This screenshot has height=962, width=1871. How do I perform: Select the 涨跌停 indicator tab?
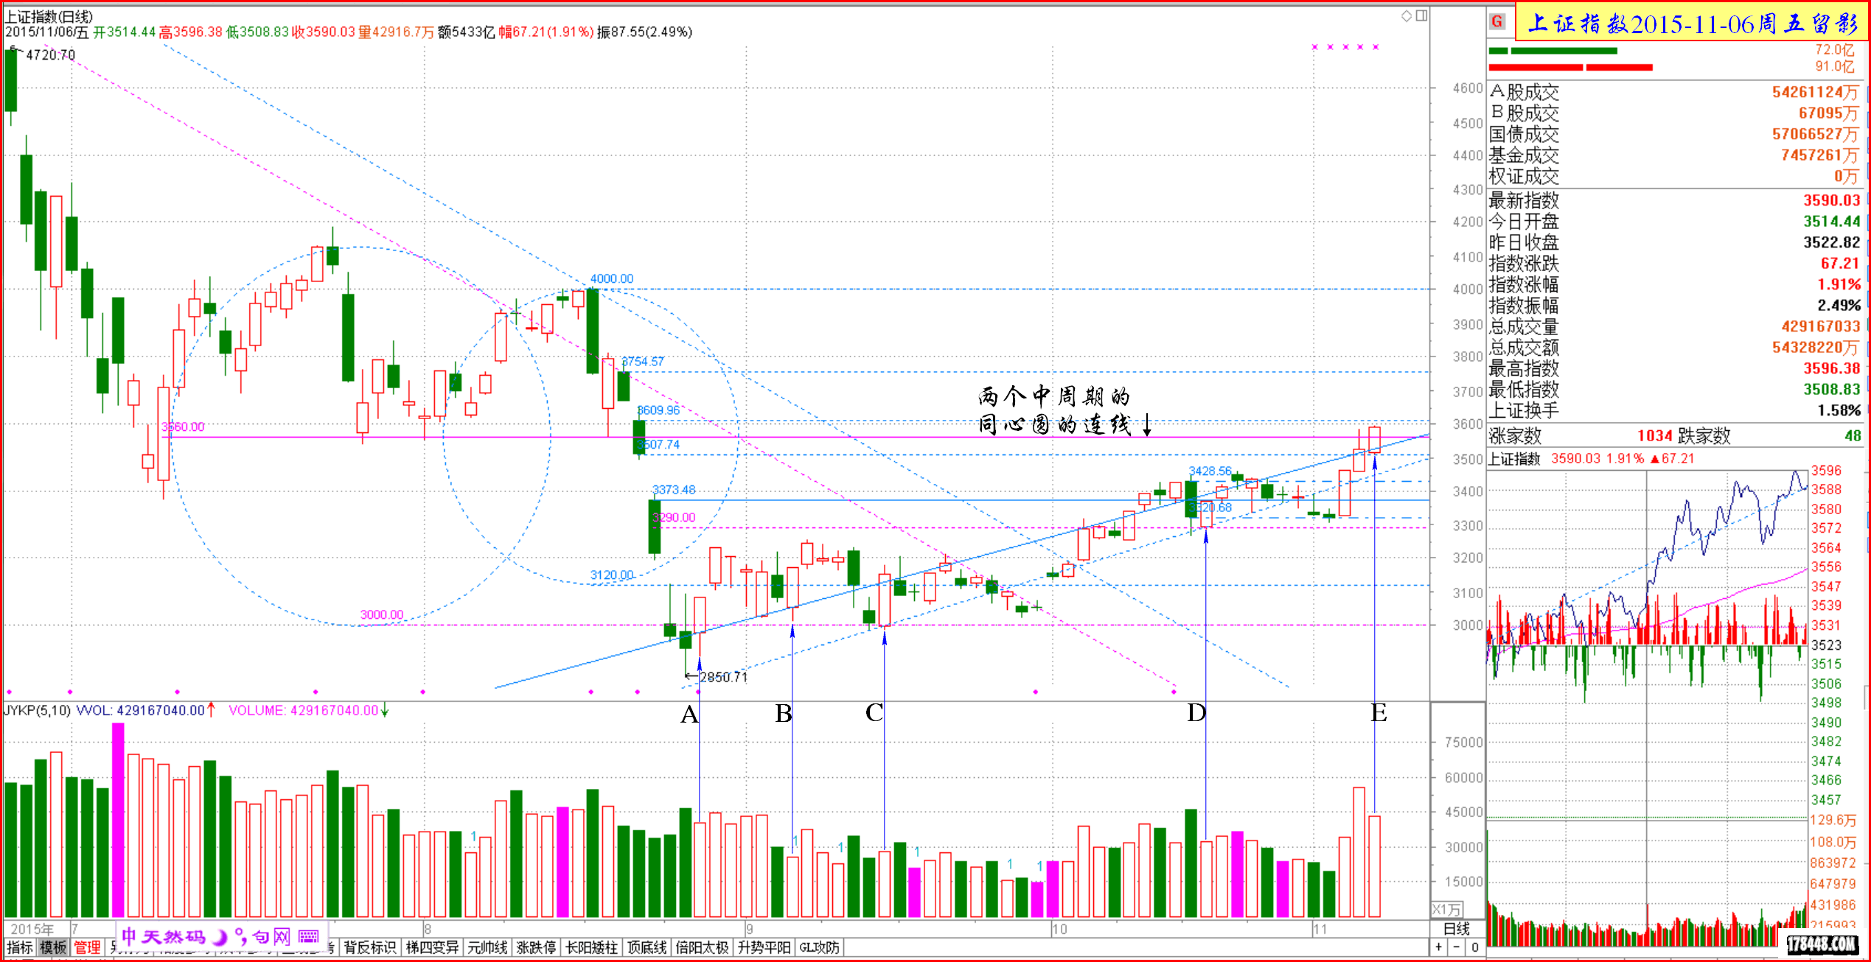(x=536, y=947)
